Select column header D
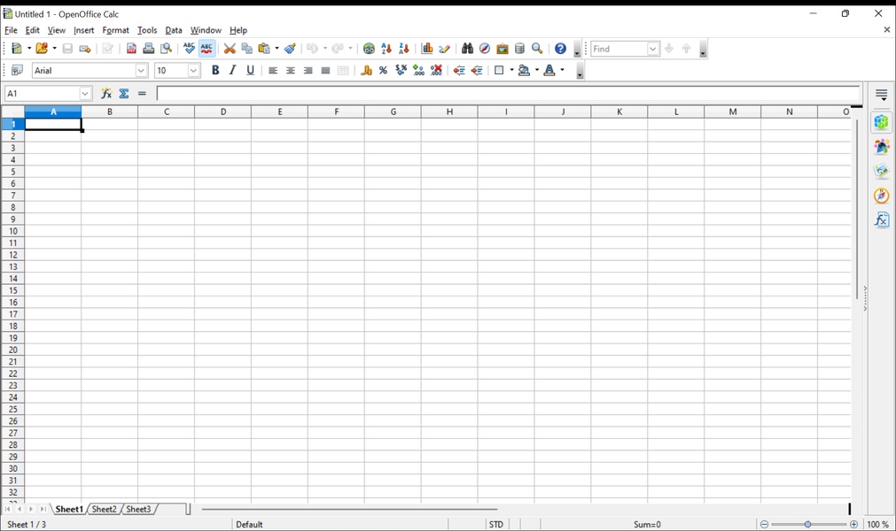 (x=222, y=112)
